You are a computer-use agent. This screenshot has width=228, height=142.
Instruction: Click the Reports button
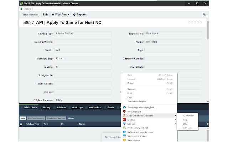(x=80, y=15)
